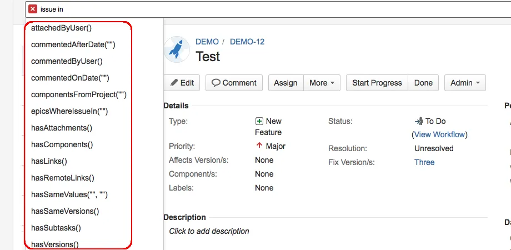This screenshot has height=250, width=511.
Task: Choose hasSameVersions() function
Action: click(x=65, y=211)
